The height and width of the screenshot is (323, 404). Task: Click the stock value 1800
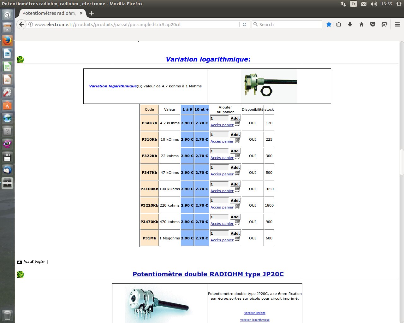coord(269,205)
